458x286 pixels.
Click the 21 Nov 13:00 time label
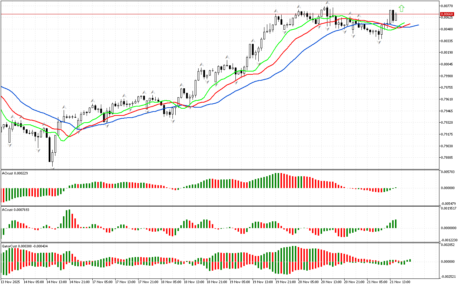tap(399, 282)
